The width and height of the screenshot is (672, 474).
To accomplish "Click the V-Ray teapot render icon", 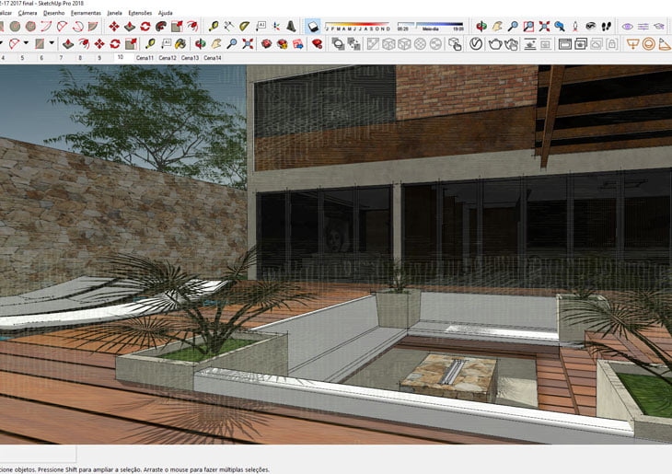I will [495, 43].
